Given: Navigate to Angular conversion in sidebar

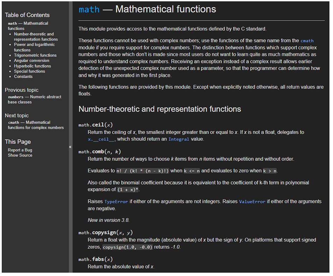Looking at the screenshot, I should 31,61.
